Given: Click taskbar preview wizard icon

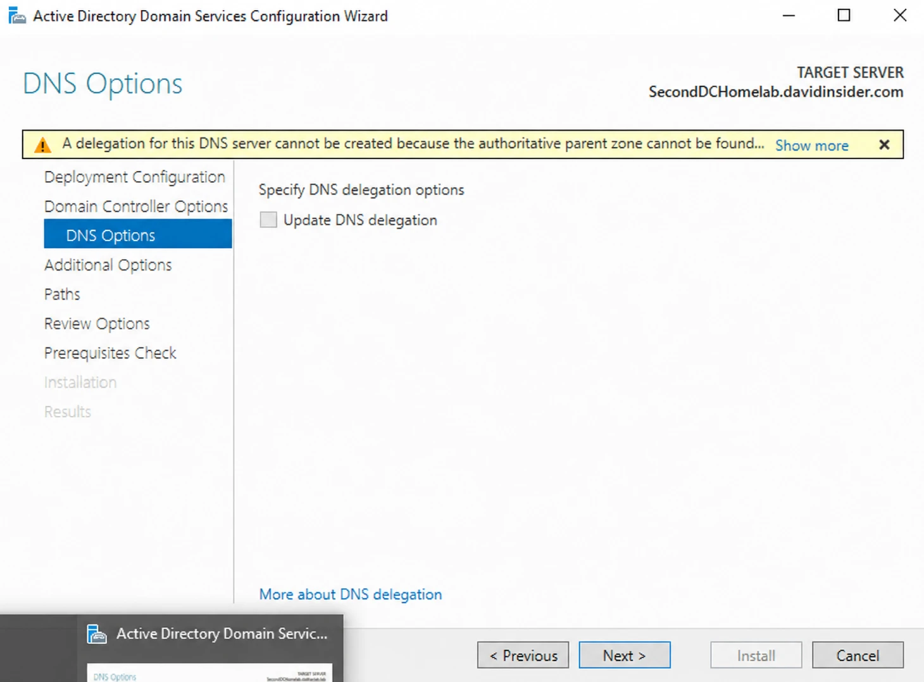Looking at the screenshot, I should [97, 633].
